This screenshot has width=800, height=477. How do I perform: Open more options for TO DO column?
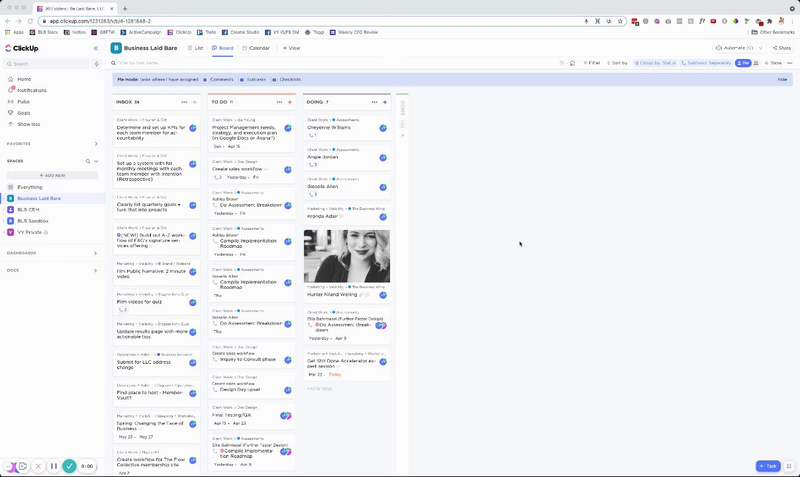[279, 102]
